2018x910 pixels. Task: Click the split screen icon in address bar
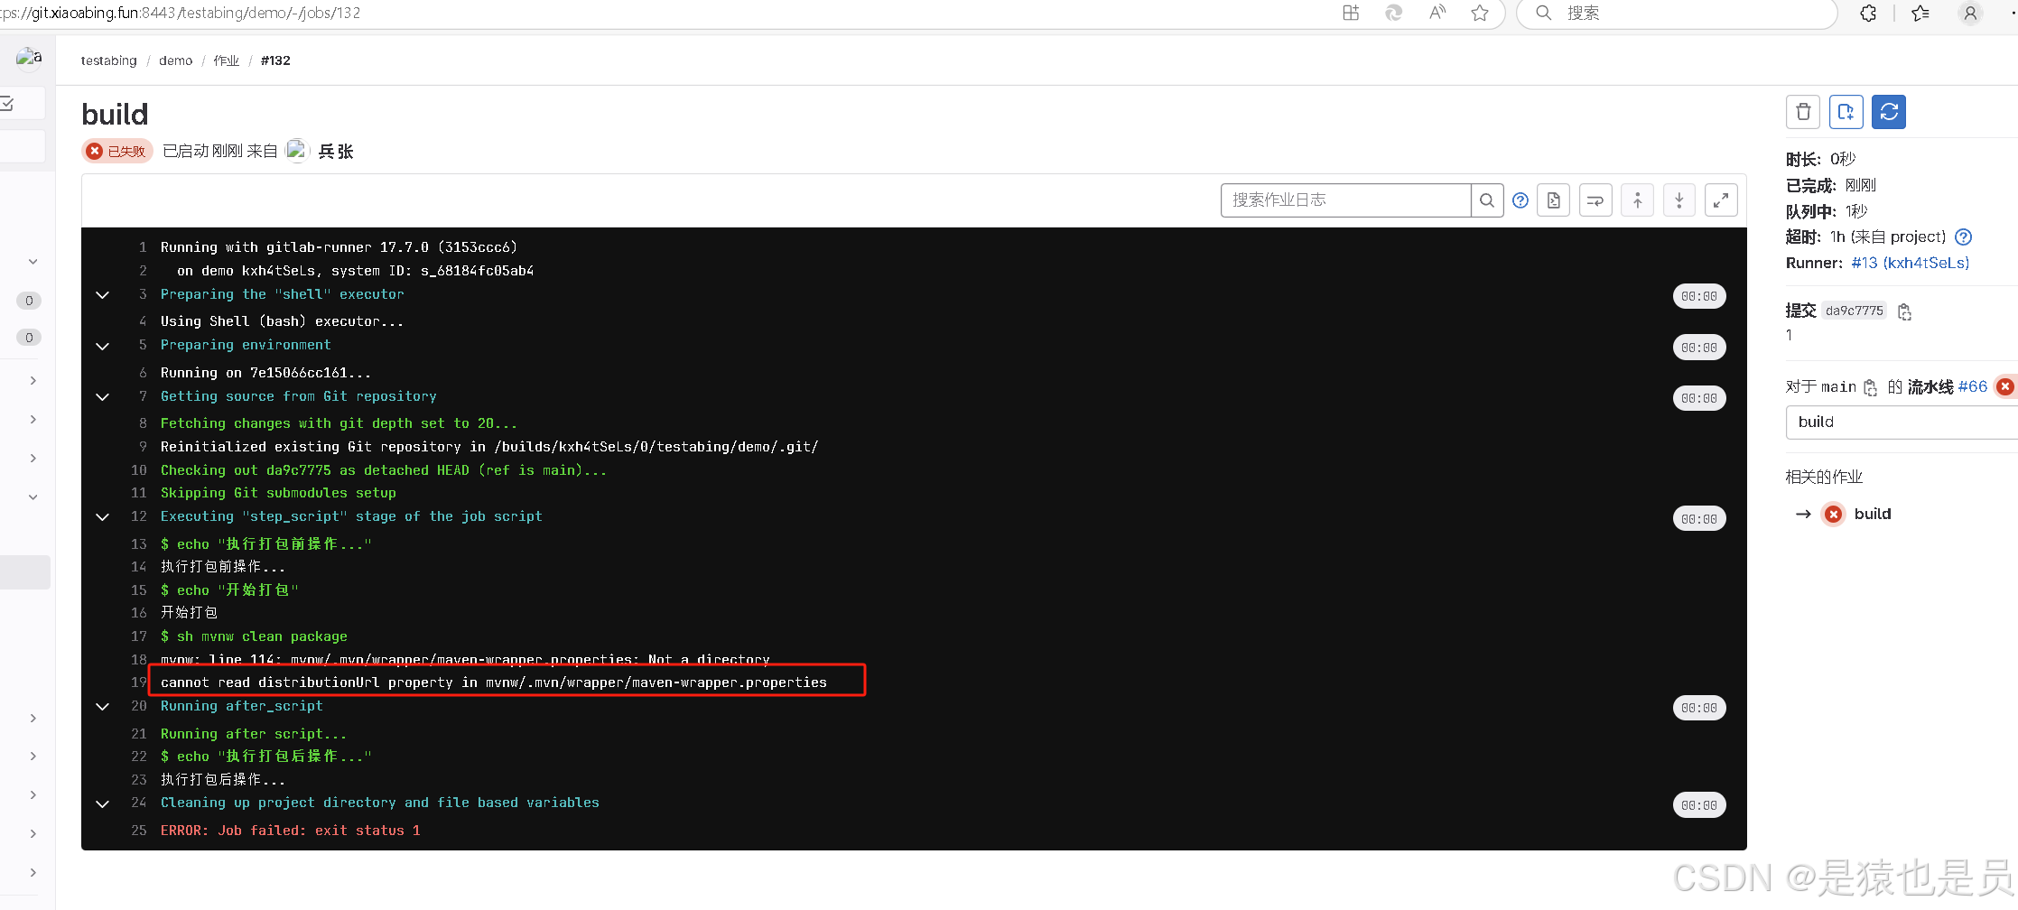[1351, 13]
